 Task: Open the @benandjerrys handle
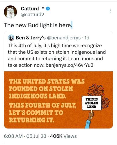[64, 38]
